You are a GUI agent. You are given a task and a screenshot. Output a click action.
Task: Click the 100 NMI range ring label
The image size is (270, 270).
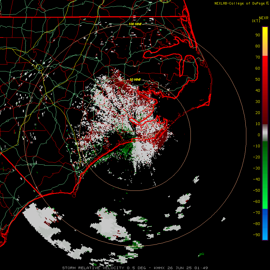(135, 24)
